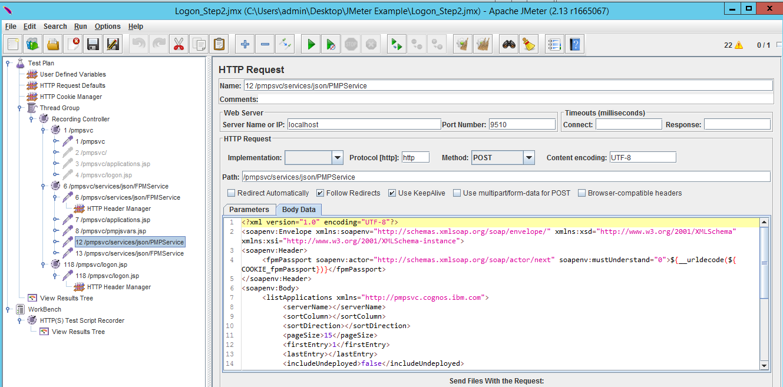The height and width of the screenshot is (387, 783).
Task: Open the Method POST dropdown
Action: click(528, 157)
